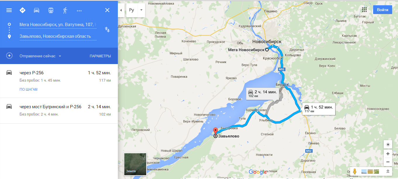Swap start and destination points
The height and width of the screenshot is (179, 398).
tap(107, 29)
